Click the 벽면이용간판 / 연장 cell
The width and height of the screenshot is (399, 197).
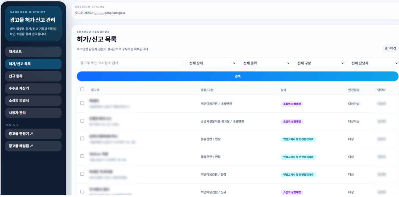click(213, 175)
